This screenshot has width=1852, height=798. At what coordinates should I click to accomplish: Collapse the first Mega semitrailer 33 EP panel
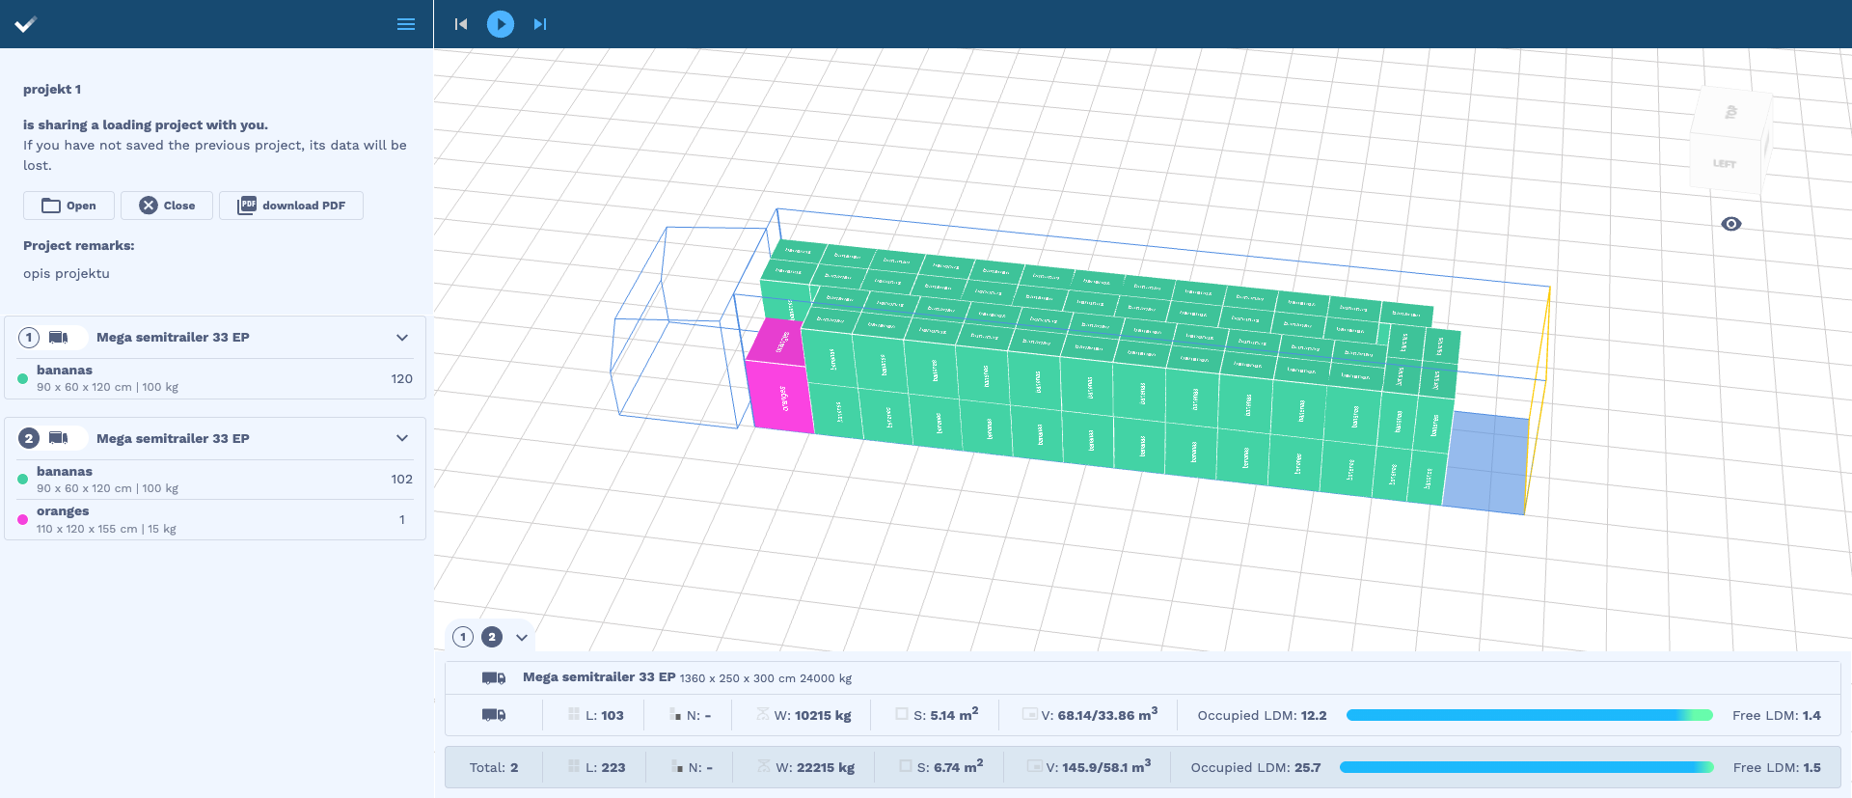coord(402,338)
